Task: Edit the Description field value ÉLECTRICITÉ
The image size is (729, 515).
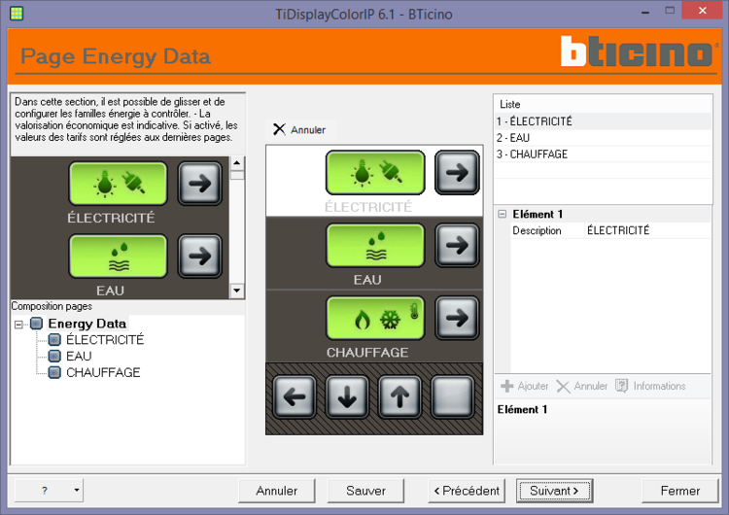Action: pyautogui.click(x=647, y=230)
